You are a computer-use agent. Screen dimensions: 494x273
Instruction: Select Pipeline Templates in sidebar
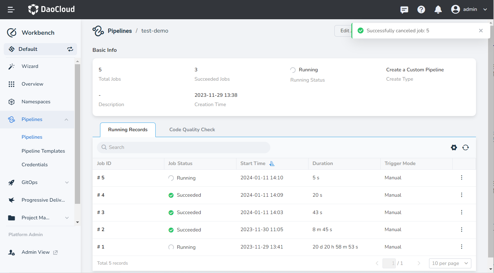click(43, 151)
